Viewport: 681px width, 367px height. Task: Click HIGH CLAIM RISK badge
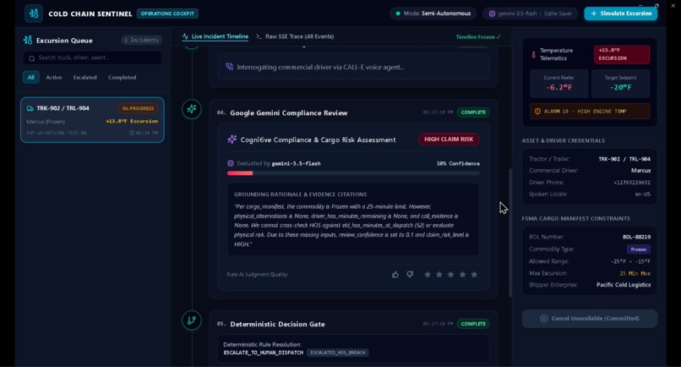point(449,140)
